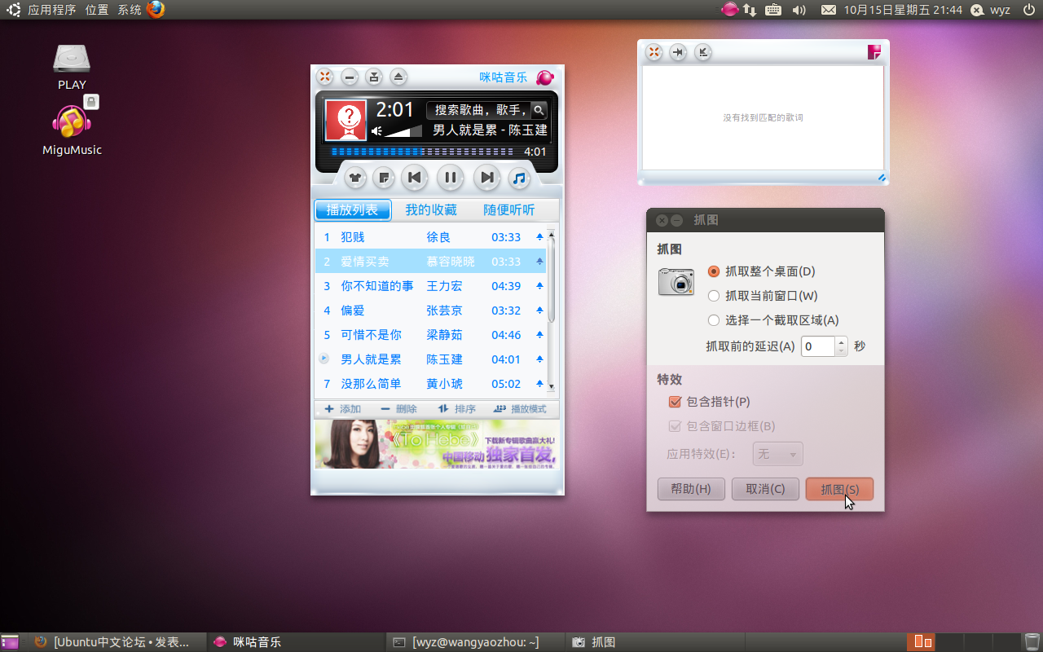Switch to the 播放列表 tab
The height and width of the screenshot is (652, 1043).
point(353,209)
